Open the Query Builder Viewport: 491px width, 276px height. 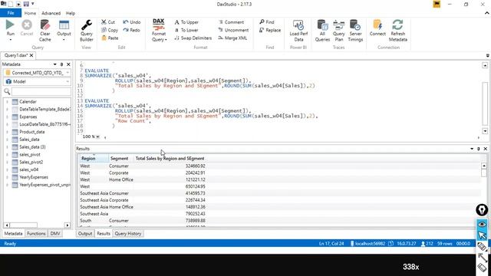87,31
